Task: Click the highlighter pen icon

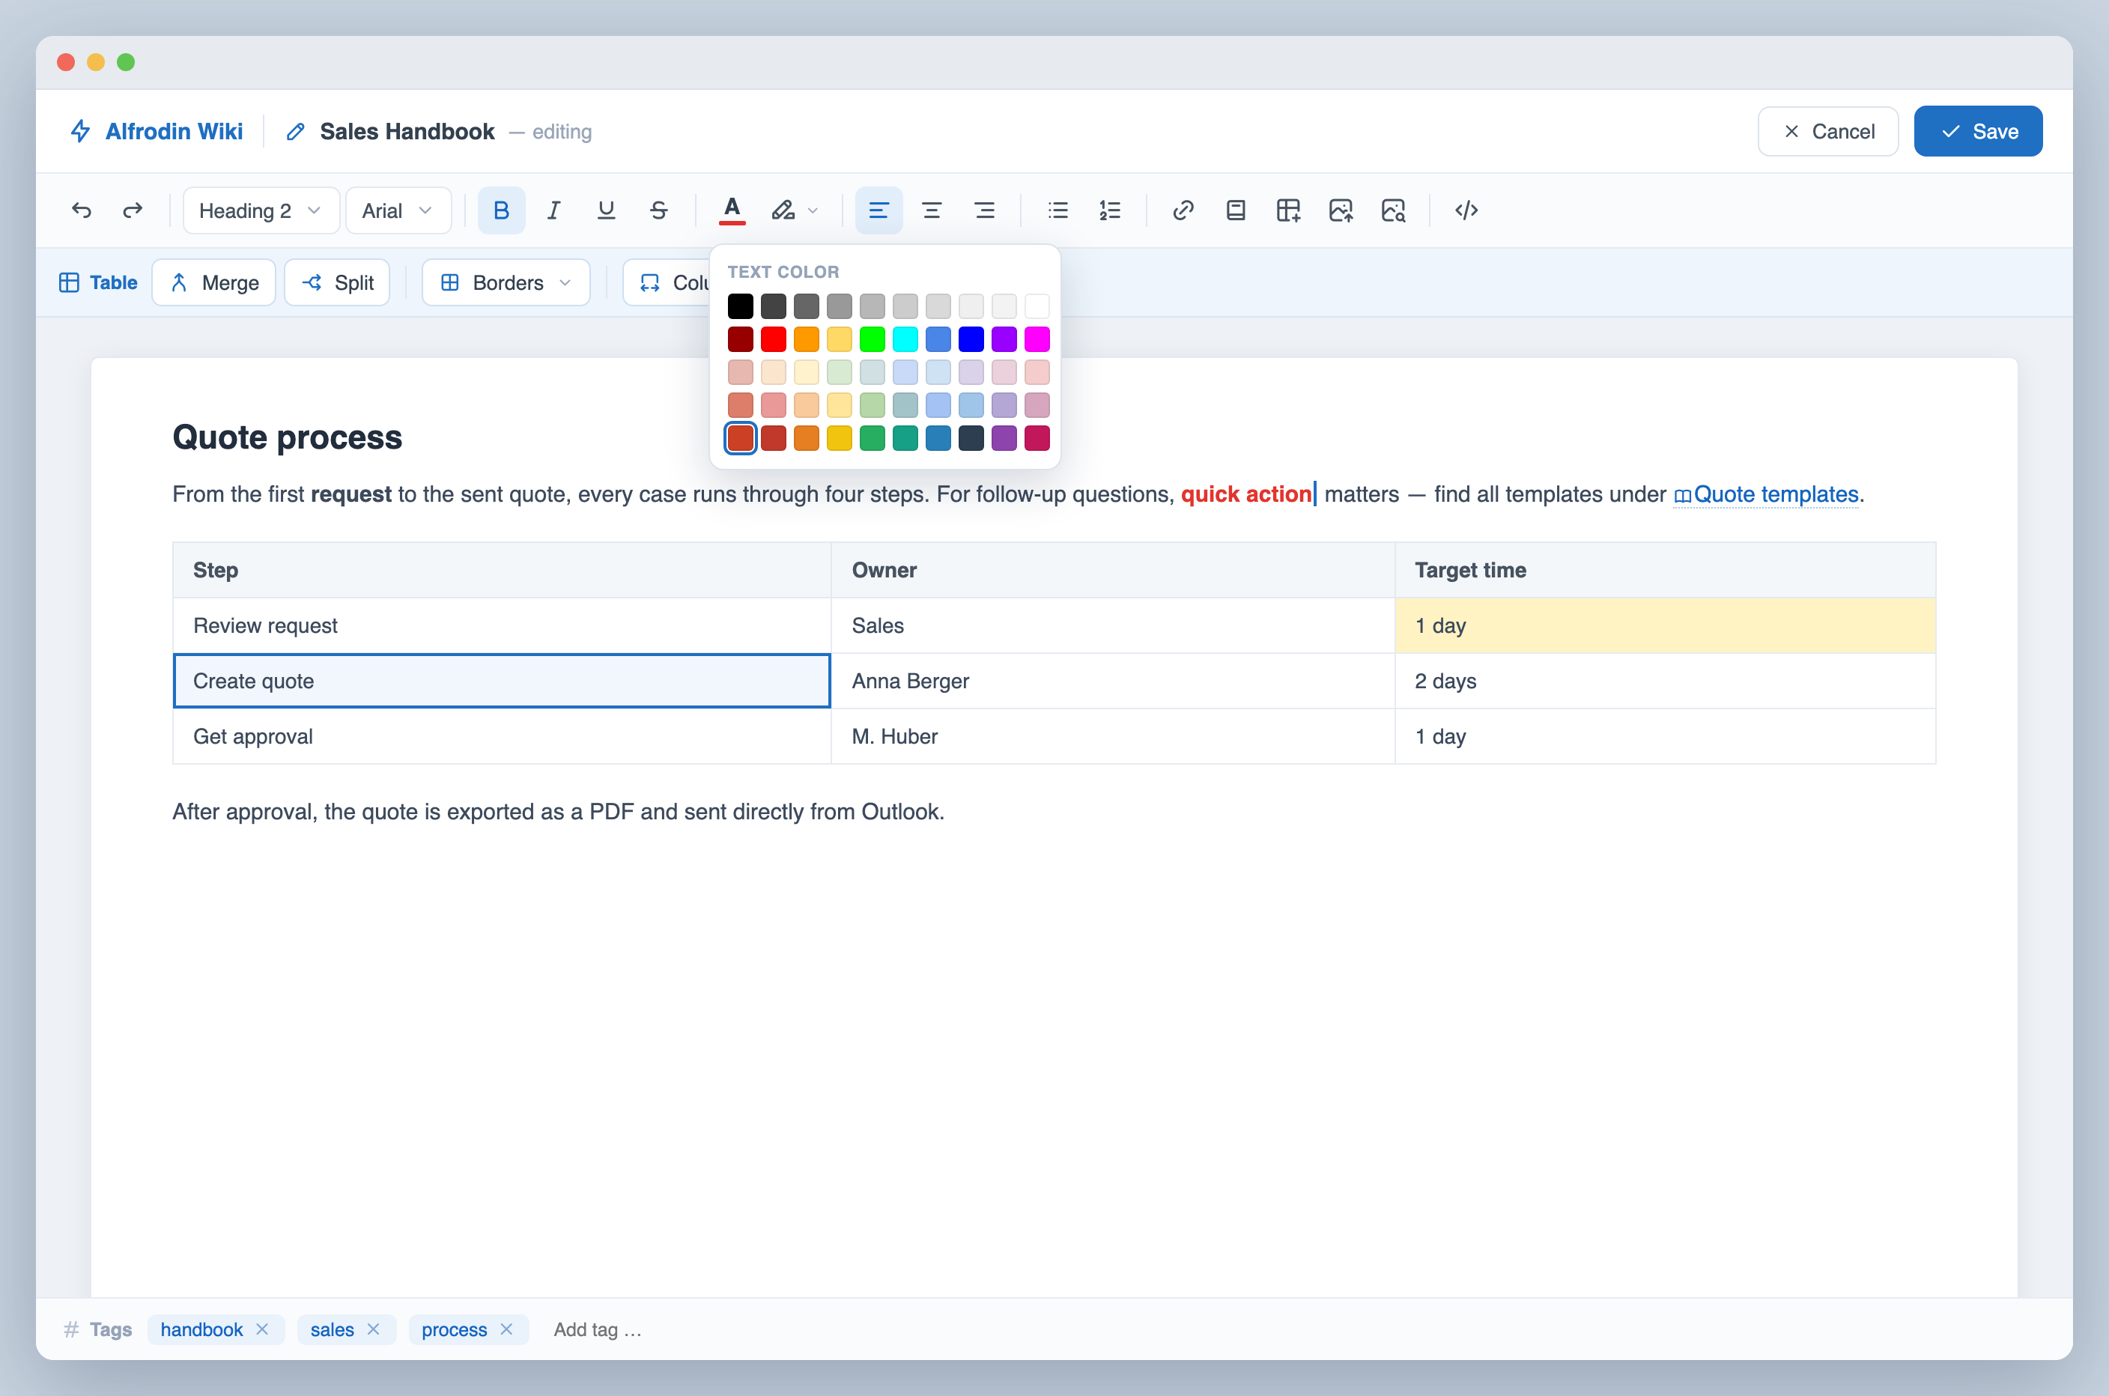Action: [x=783, y=210]
